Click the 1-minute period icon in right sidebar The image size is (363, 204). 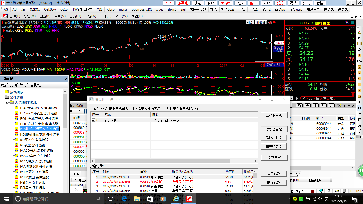point(360,55)
